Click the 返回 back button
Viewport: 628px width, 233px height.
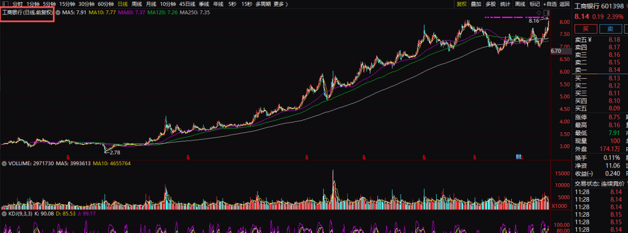pyautogui.click(x=564, y=5)
